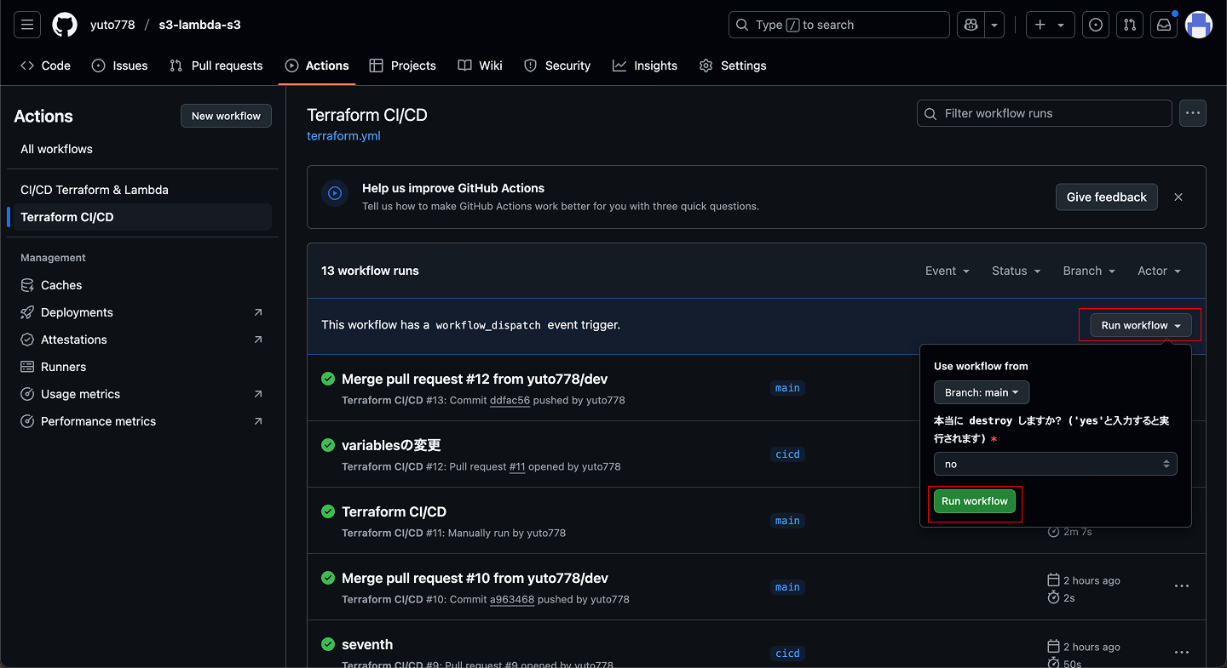Screen dimensions: 1227x668
Task: Dismiss the GitHub Actions feedback banner
Action: pyautogui.click(x=1178, y=197)
